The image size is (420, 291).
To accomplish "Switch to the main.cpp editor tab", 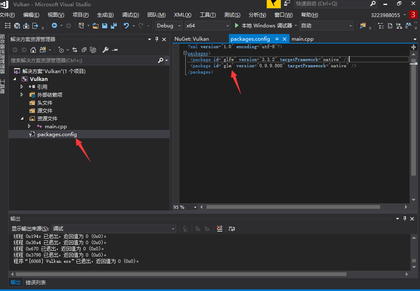I will (302, 39).
